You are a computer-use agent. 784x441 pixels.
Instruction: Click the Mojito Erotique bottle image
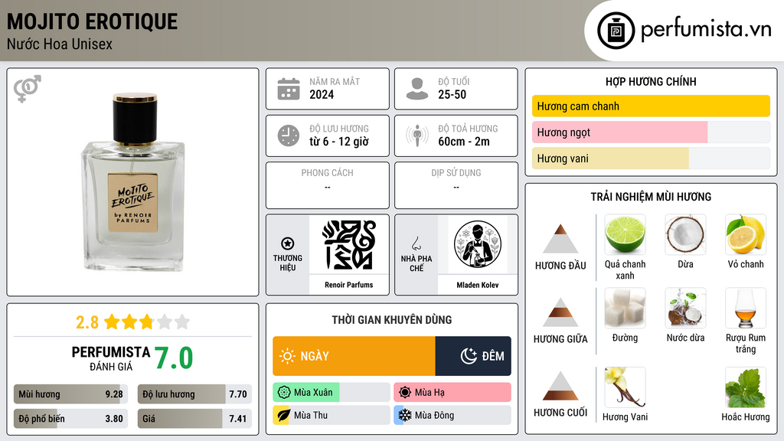click(133, 182)
